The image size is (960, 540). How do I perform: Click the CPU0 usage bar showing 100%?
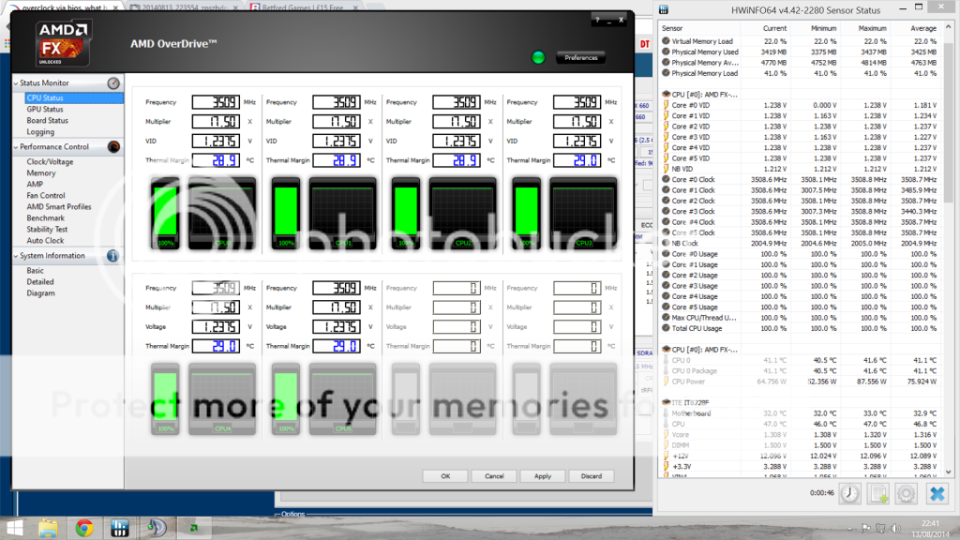tap(165, 214)
